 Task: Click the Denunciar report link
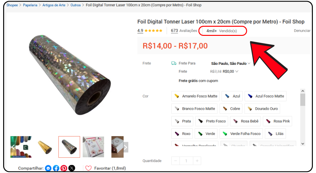[302, 31]
